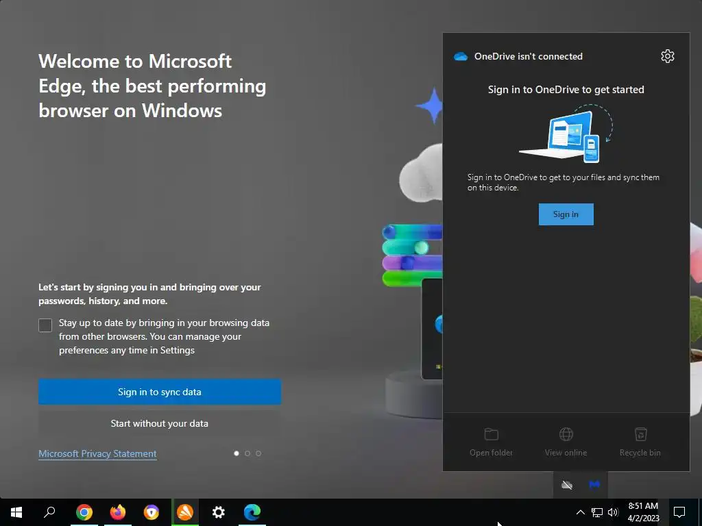Select first page indicator dot
The width and height of the screenshot is (702, 526).
(x=237, y=453)
